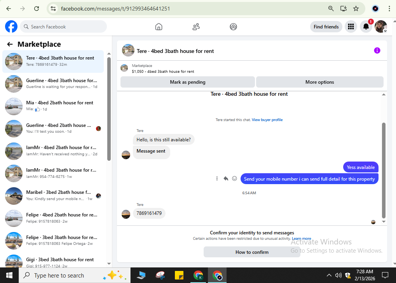Image resolution: width=396 pixels, height=283 pixels.
Task: Click the conversation list scrollbar
Action: tap(109, 109)
